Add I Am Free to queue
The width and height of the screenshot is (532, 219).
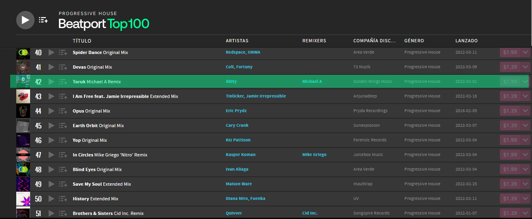63,96
